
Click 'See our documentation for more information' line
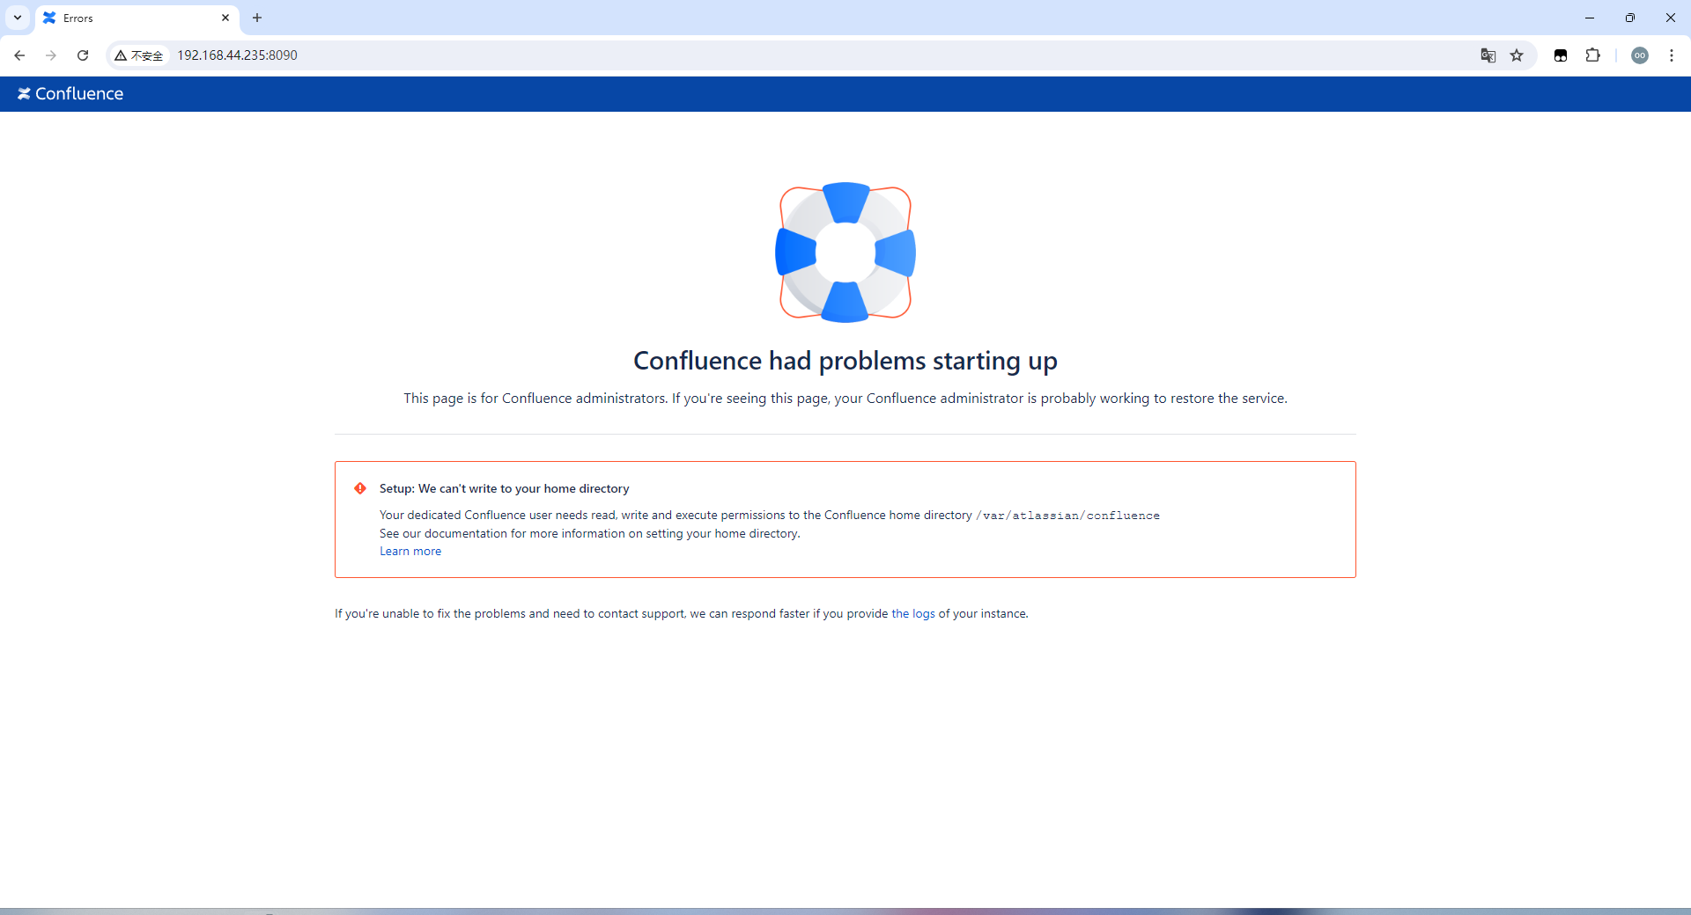(590, 534)
